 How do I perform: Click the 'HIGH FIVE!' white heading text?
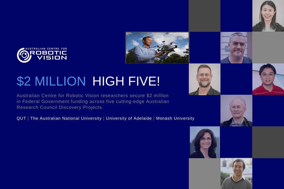point(126,81)
